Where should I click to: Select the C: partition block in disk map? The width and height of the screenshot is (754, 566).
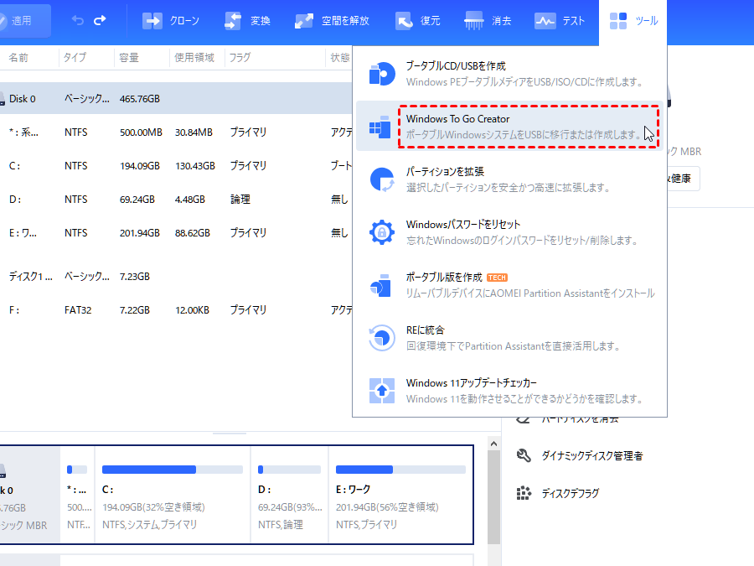pyautogui.click(x=173, y=495)
